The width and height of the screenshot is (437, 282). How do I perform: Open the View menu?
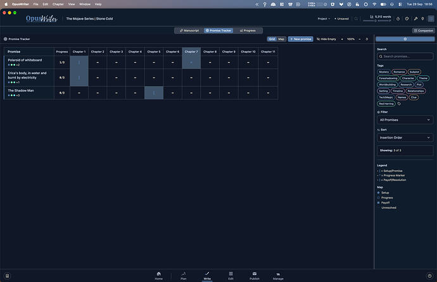tap(72, 4)
